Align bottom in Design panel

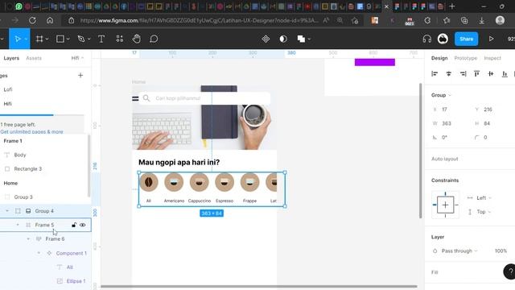pyautogui.click(x=505, y=74)
